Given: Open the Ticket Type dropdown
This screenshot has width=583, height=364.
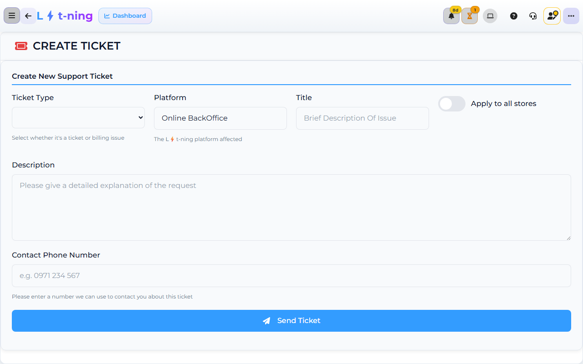Looking at the screenshot, I should click(x=78, y=118).
